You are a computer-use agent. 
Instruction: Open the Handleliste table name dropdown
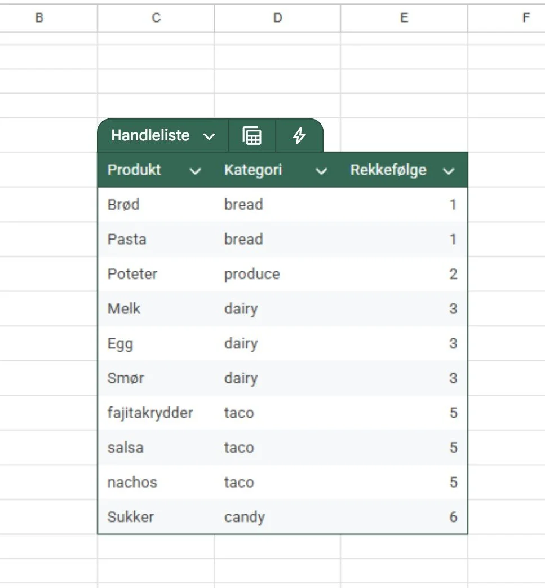(x=209, y=136)
